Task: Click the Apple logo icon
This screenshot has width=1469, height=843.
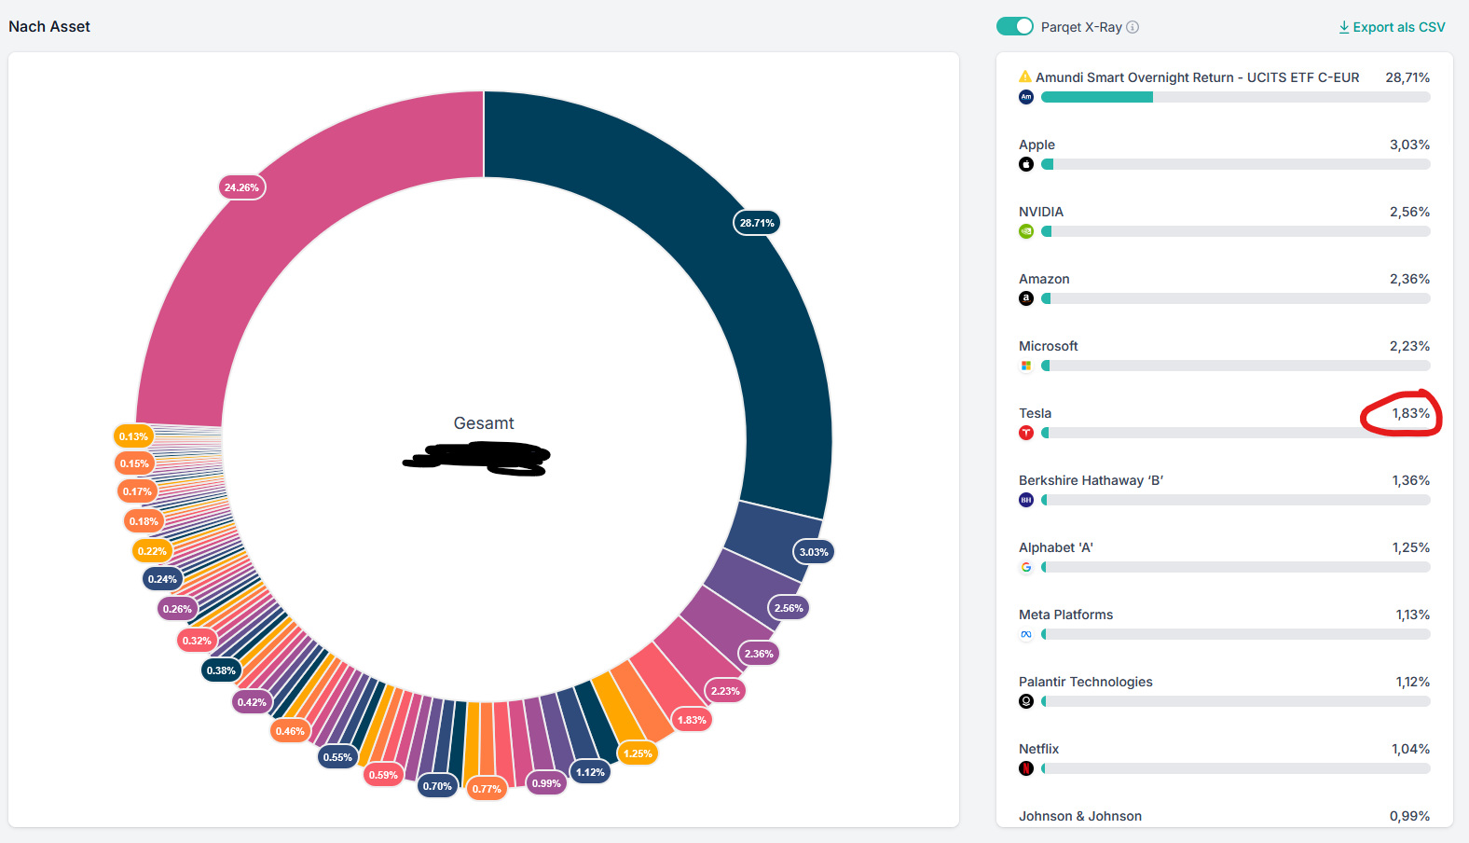Action: click(x=1026, y=164)
